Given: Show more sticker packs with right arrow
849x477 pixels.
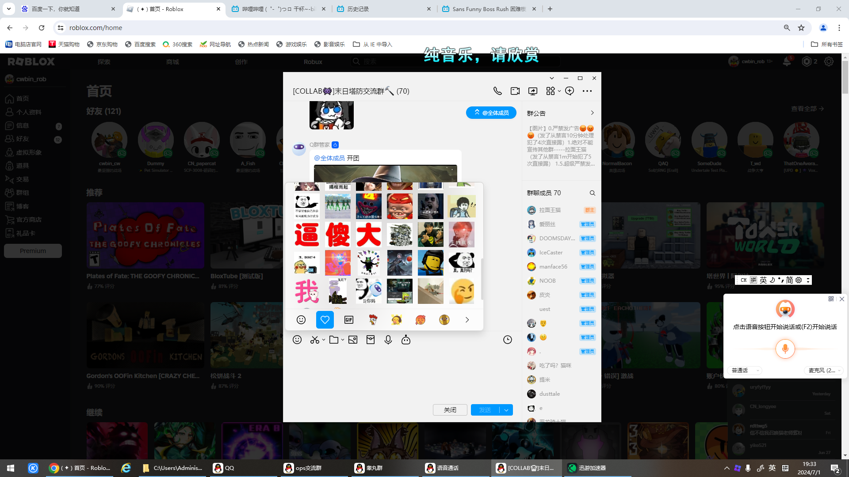Looking at the screenshot, I should point(467,320).
